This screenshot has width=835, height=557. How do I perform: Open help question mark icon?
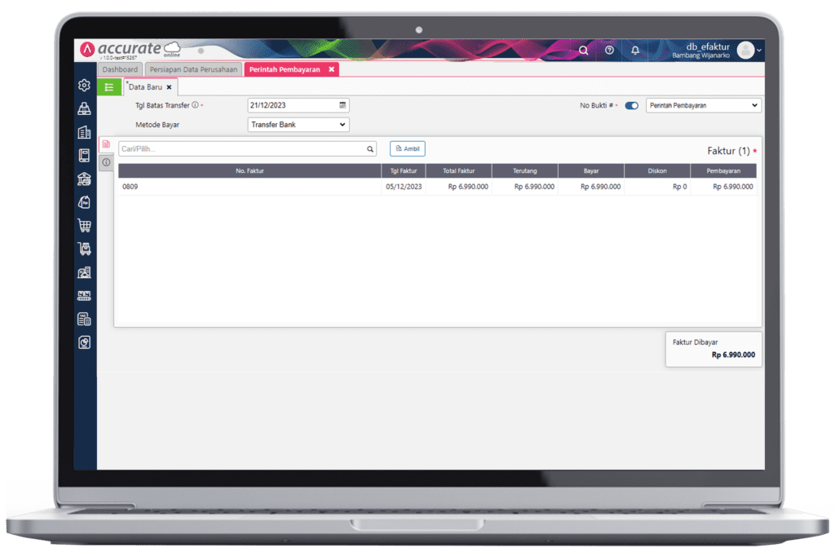[x=609, y=50]
